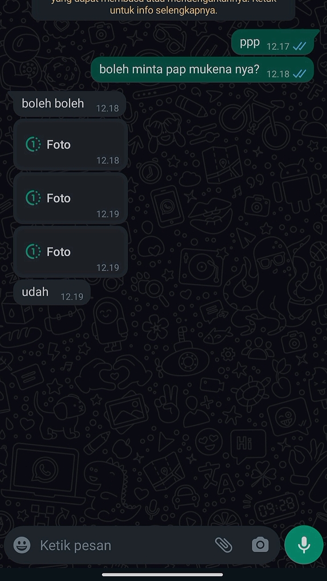The image size is (327, 581).
Task: Tap the 12.17 timestamp on "ppp"
Action: (278, 47)
